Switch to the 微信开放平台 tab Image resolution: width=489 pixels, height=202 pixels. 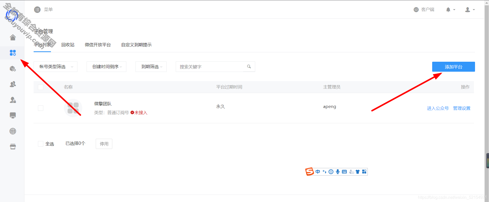tap(98, 45)
